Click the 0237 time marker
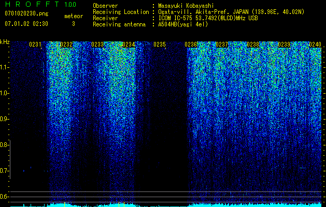 222,45
